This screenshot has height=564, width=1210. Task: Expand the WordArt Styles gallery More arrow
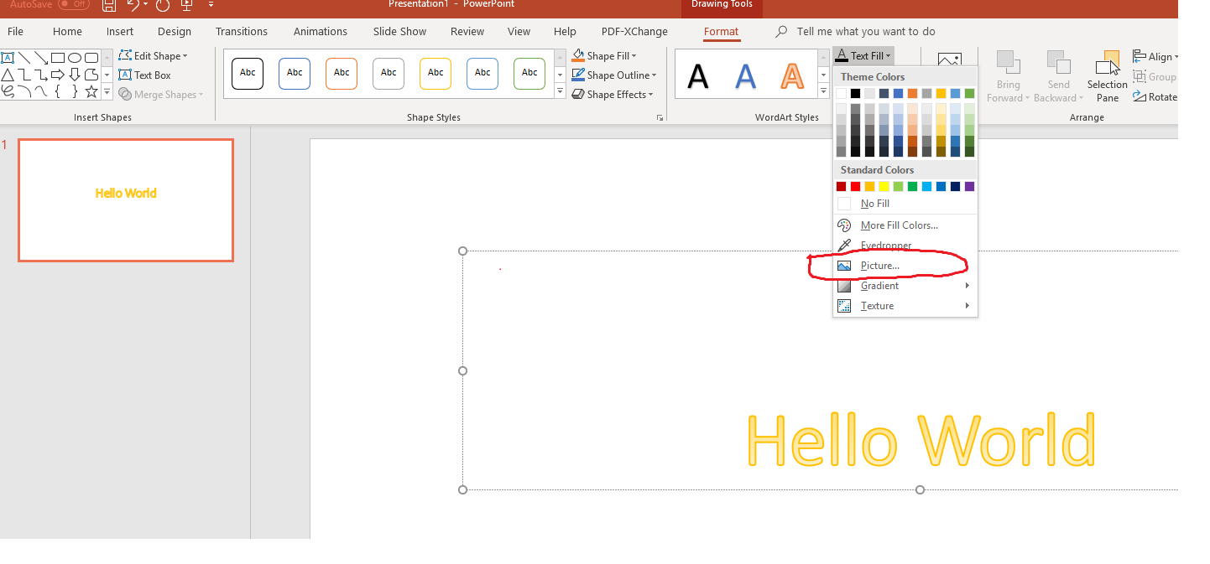[x=824, y=91]
